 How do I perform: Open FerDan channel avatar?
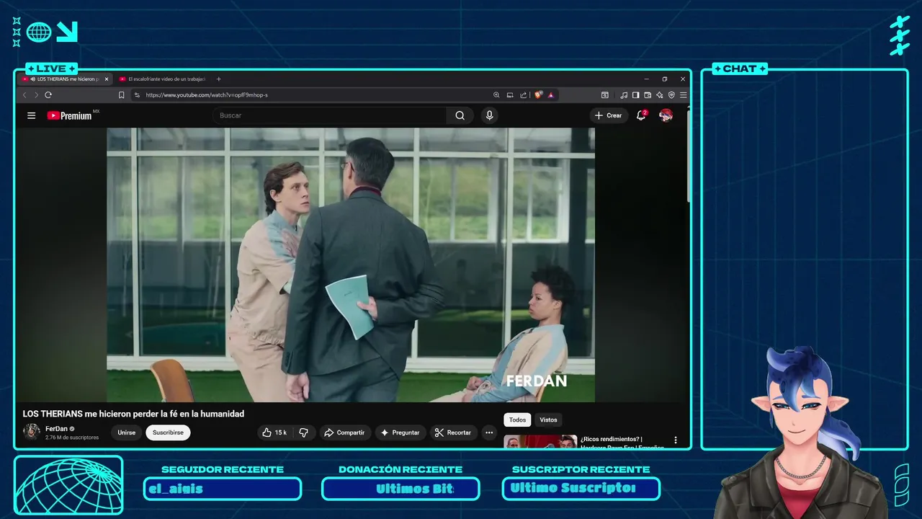pyautogui.click(x=31, y=432)
